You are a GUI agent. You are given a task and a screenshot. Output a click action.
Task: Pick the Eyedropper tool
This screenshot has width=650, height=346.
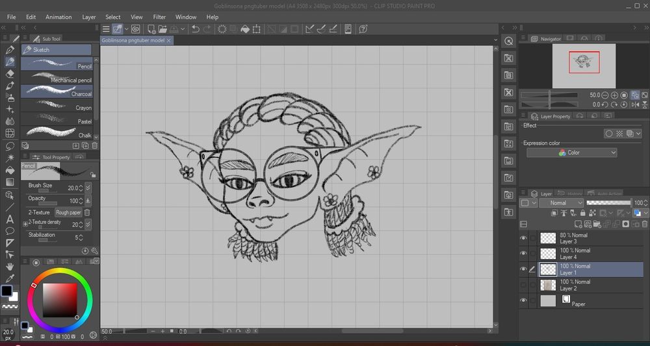tap(10, 278)
